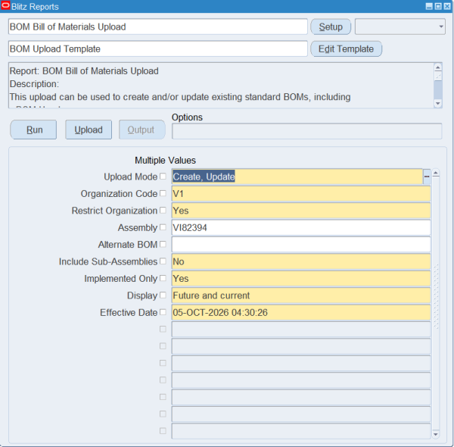Click the report description text area
Screen dimensions: 454x447
point(221,86)
